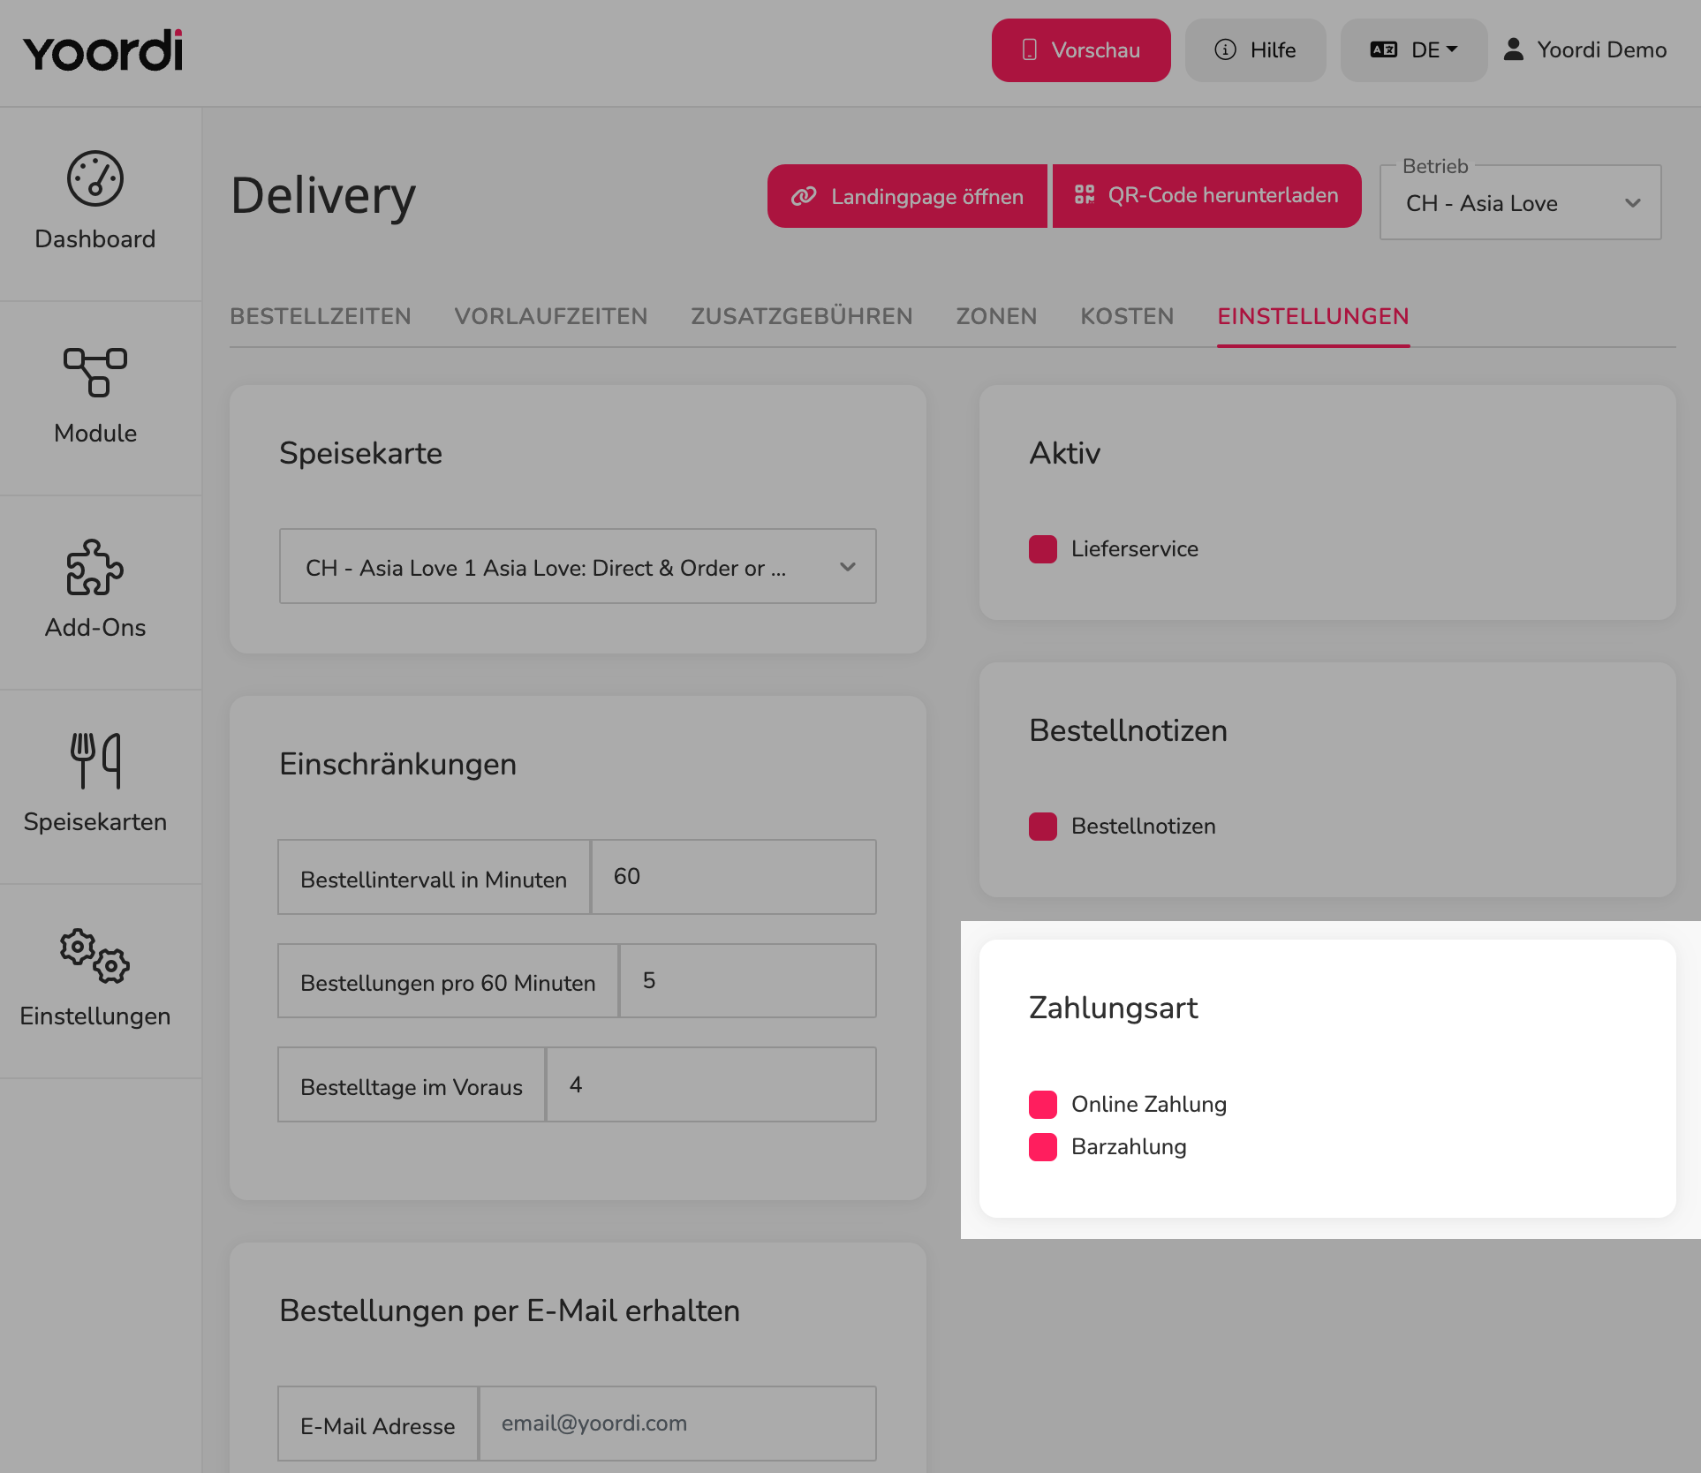Image resolution: width=1701 pixels, height=1473 pixels.
Task: Click the Bestelltage im Voraus field
Action: click(x=711, y=1084)
